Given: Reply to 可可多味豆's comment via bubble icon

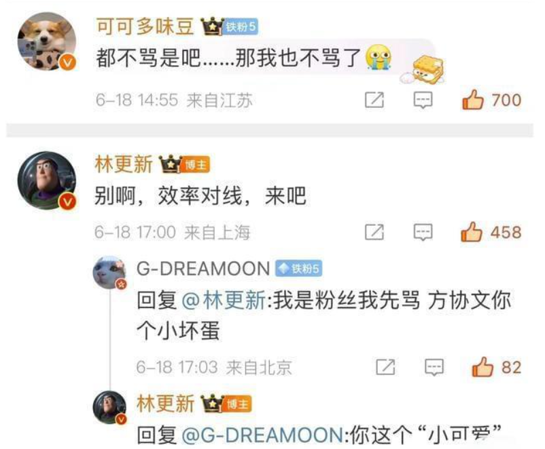Looking at the screenshot, I should point(423,100).
